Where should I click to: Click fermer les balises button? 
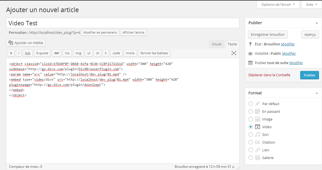point(154,53)
